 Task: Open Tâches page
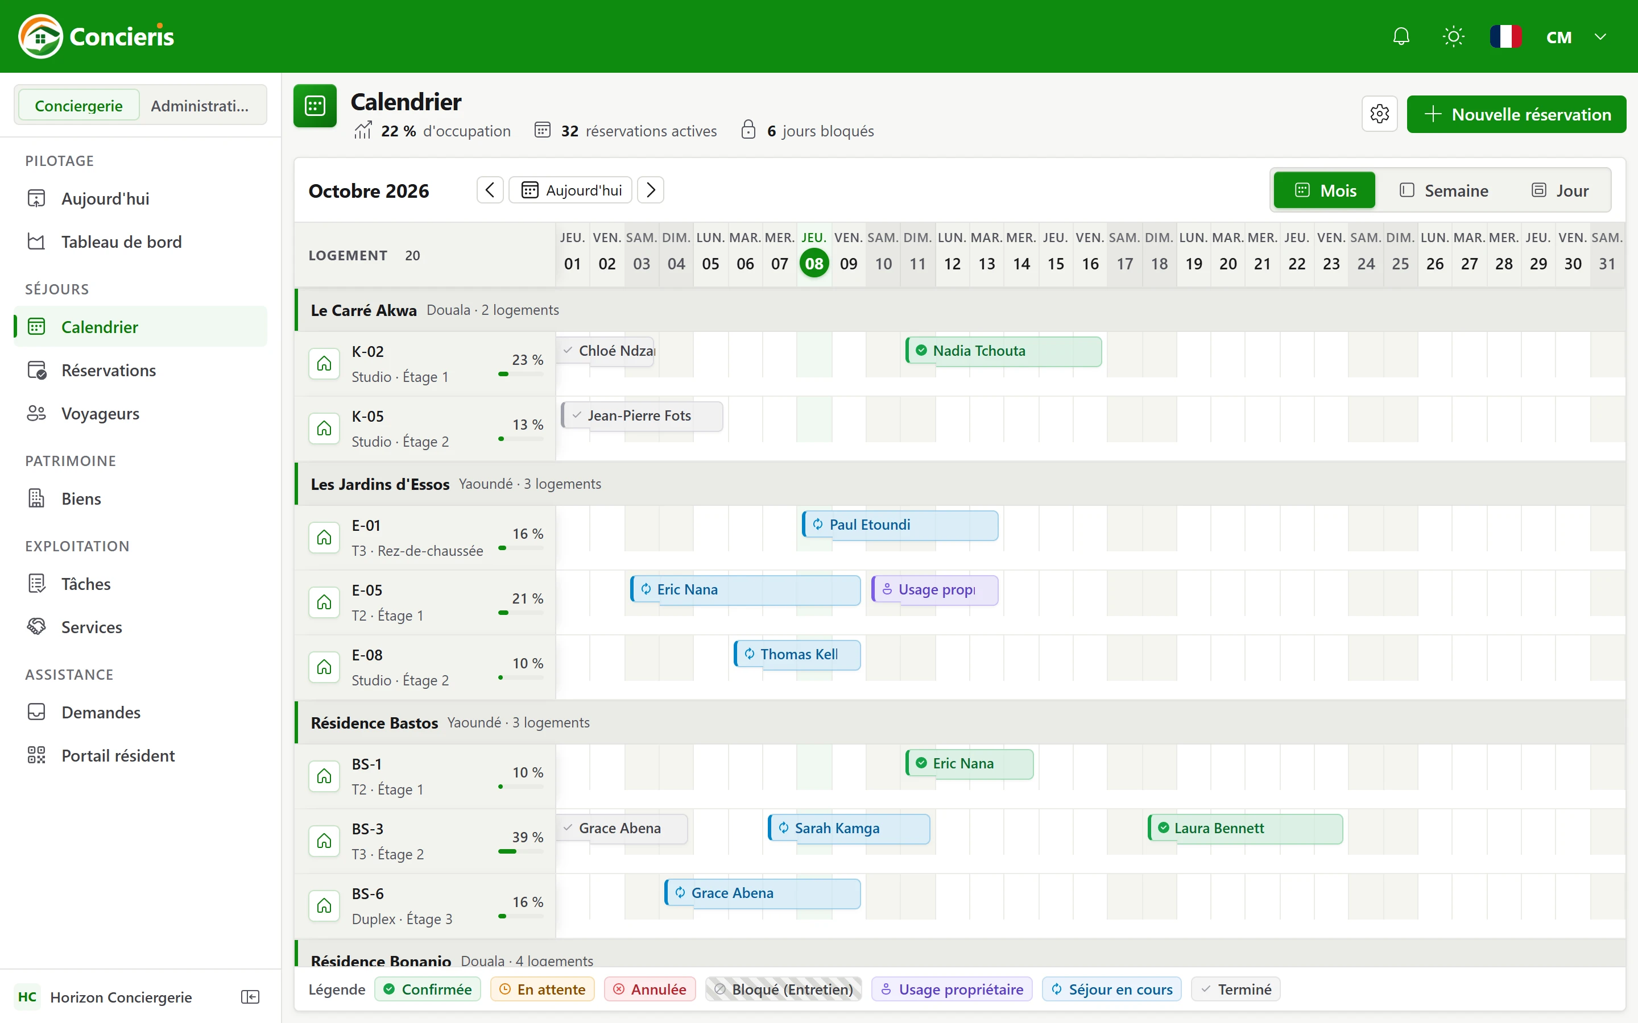(x=141, y=584)
